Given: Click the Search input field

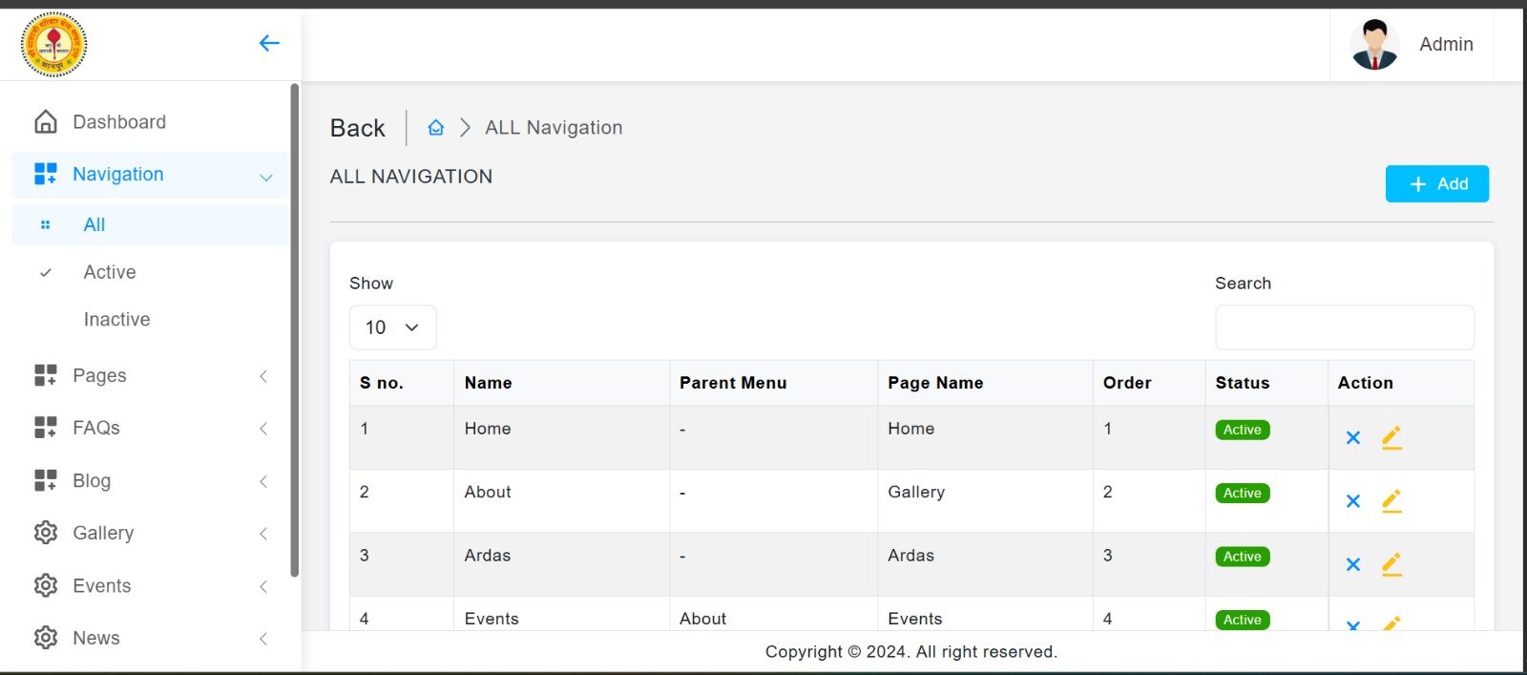Looking at the screenshot, I should [1344, 327].
